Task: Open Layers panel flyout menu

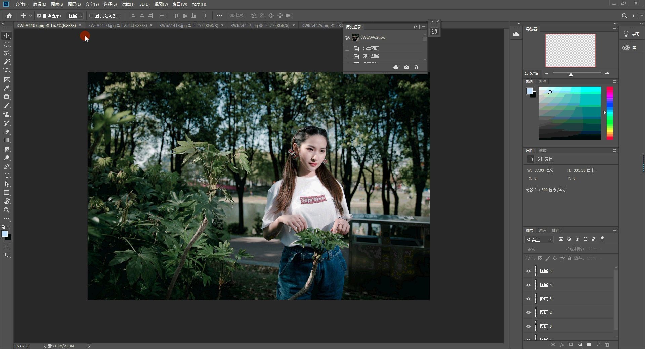Action: click(615, 230)
